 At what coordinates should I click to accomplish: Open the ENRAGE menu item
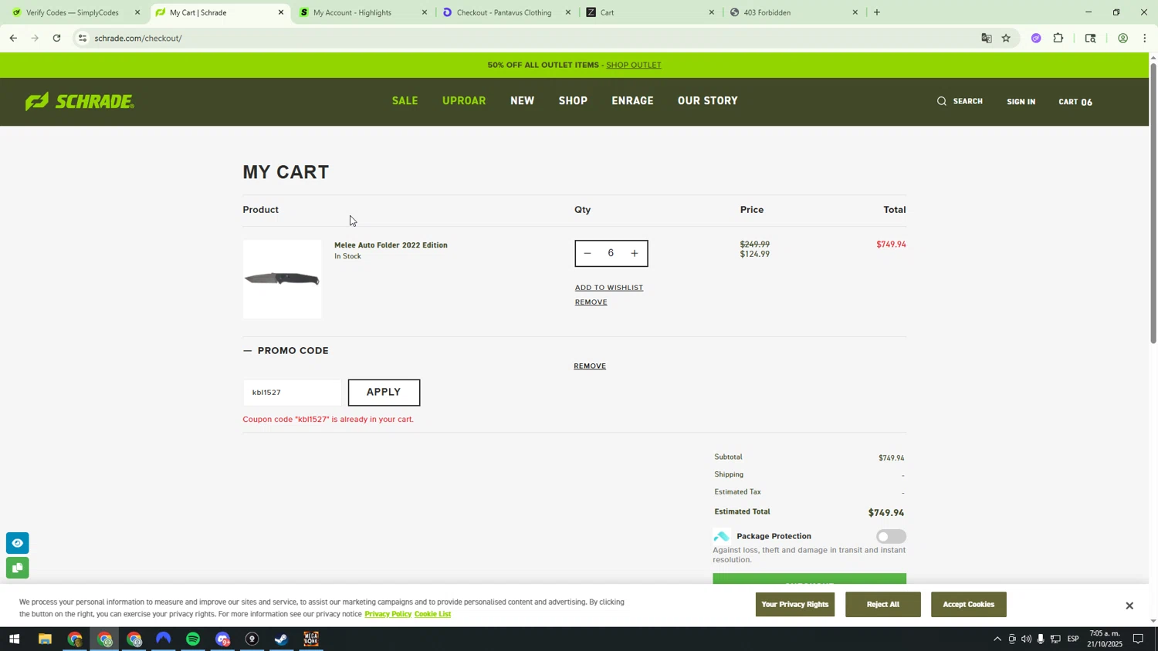click(632, 101)
